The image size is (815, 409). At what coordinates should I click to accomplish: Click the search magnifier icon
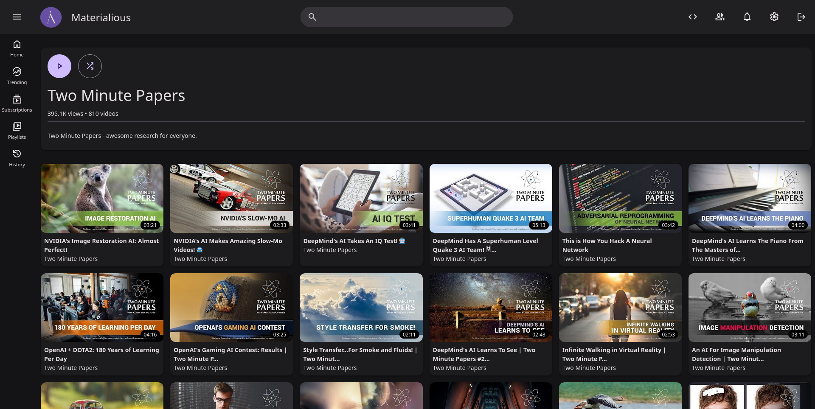coord(312,17)
